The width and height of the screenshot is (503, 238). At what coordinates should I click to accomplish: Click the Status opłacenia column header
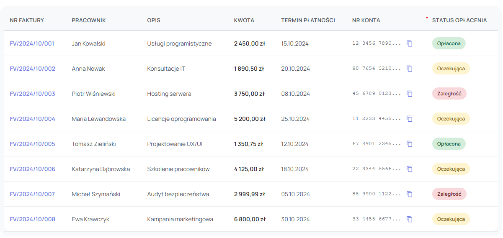pos(459,20)
